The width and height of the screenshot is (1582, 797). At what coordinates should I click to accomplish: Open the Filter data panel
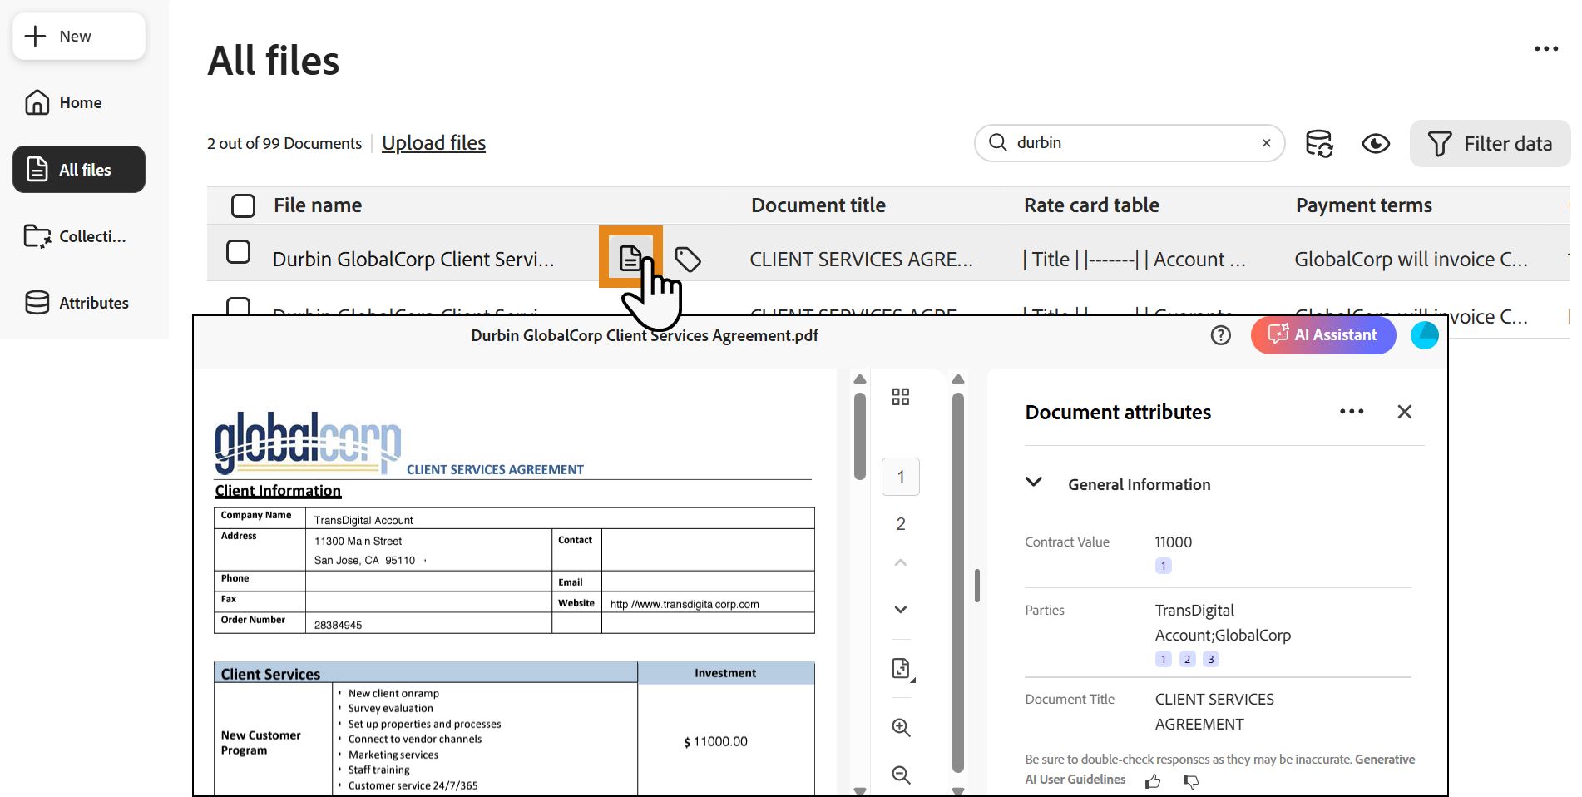coord(1490,143)
